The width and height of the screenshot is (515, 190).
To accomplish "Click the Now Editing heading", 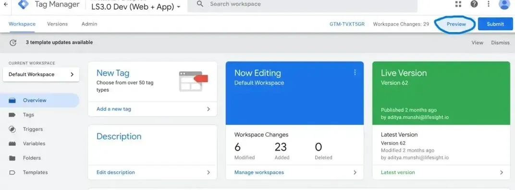I will [x=257, y=73].
